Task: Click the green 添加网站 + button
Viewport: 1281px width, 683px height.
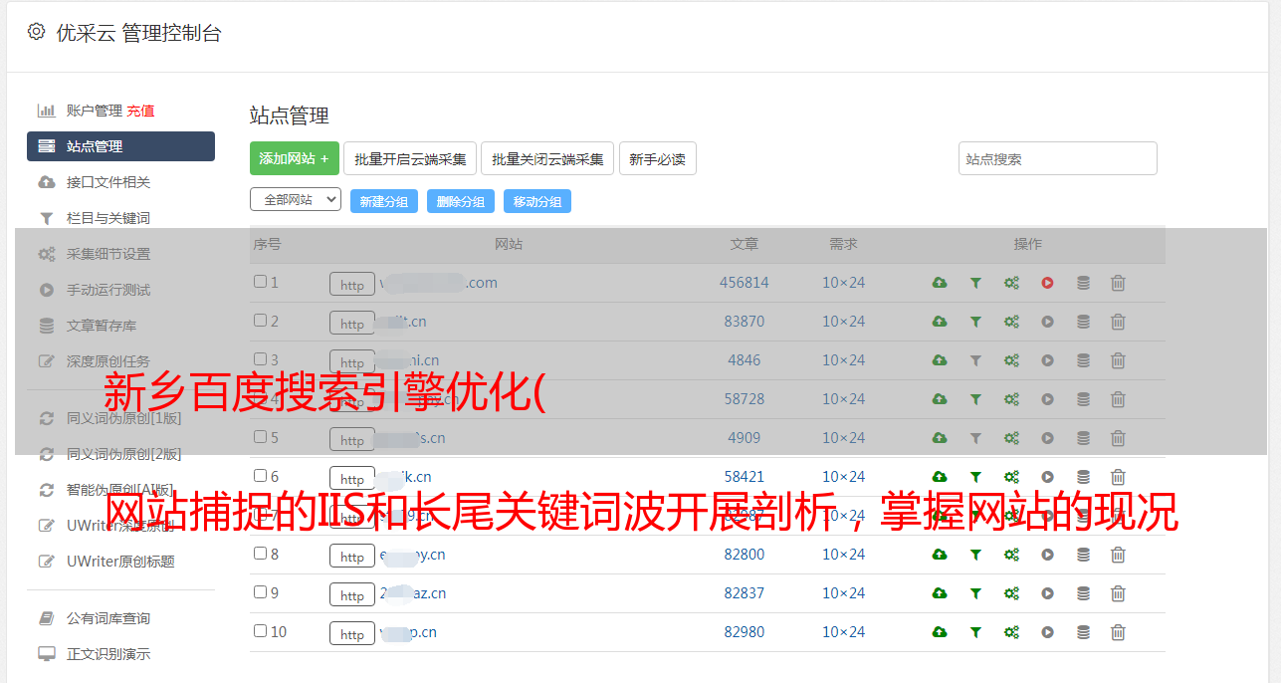Action: 295,158
